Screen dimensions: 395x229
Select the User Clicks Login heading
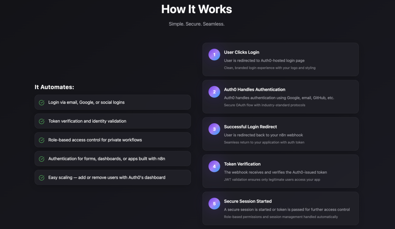click(x=242, y=52)
